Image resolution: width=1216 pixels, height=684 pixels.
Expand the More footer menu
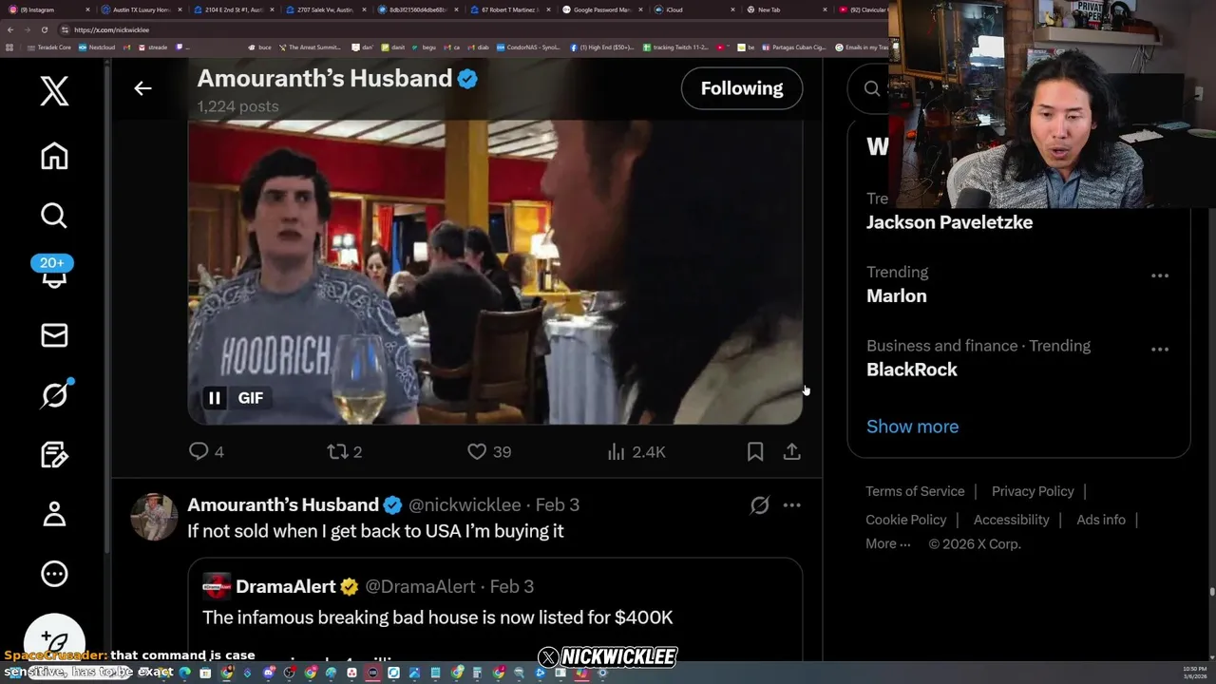click(x=887, y=543)
